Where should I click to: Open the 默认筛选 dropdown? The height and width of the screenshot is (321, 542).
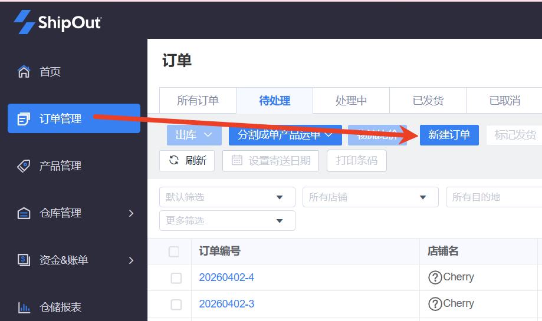click(227, 197)
